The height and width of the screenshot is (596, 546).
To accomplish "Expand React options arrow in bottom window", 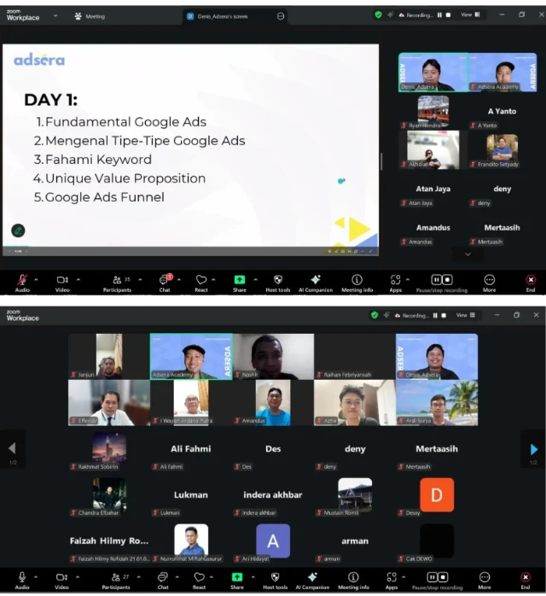I will [212, 576].
